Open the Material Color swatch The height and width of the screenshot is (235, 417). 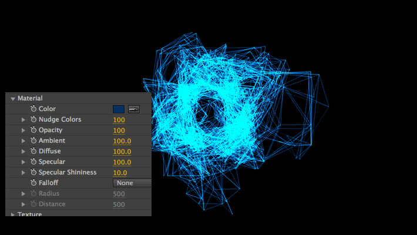tap(119, 109)
